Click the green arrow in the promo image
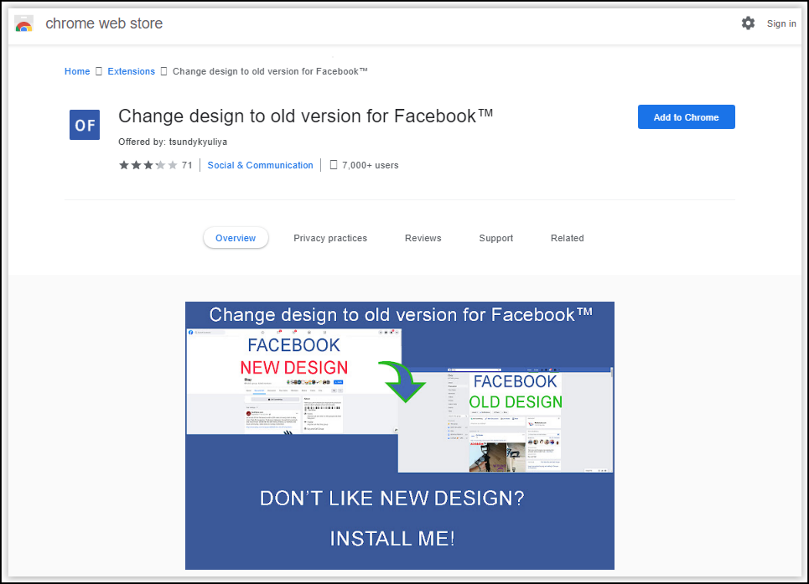This screenshot has width=809, height=584. click(x=402, y=379)
